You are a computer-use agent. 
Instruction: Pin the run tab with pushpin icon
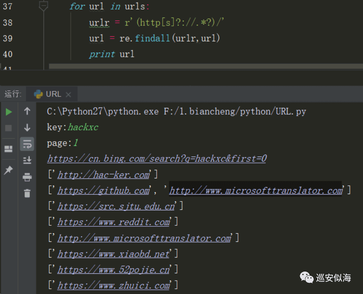point(8,170)
